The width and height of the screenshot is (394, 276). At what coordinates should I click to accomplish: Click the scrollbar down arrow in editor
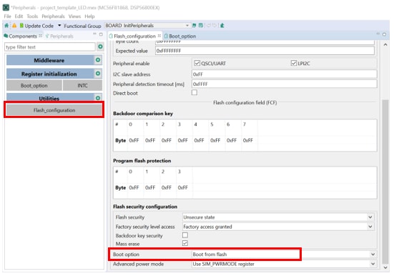click(x=385, y=267)
